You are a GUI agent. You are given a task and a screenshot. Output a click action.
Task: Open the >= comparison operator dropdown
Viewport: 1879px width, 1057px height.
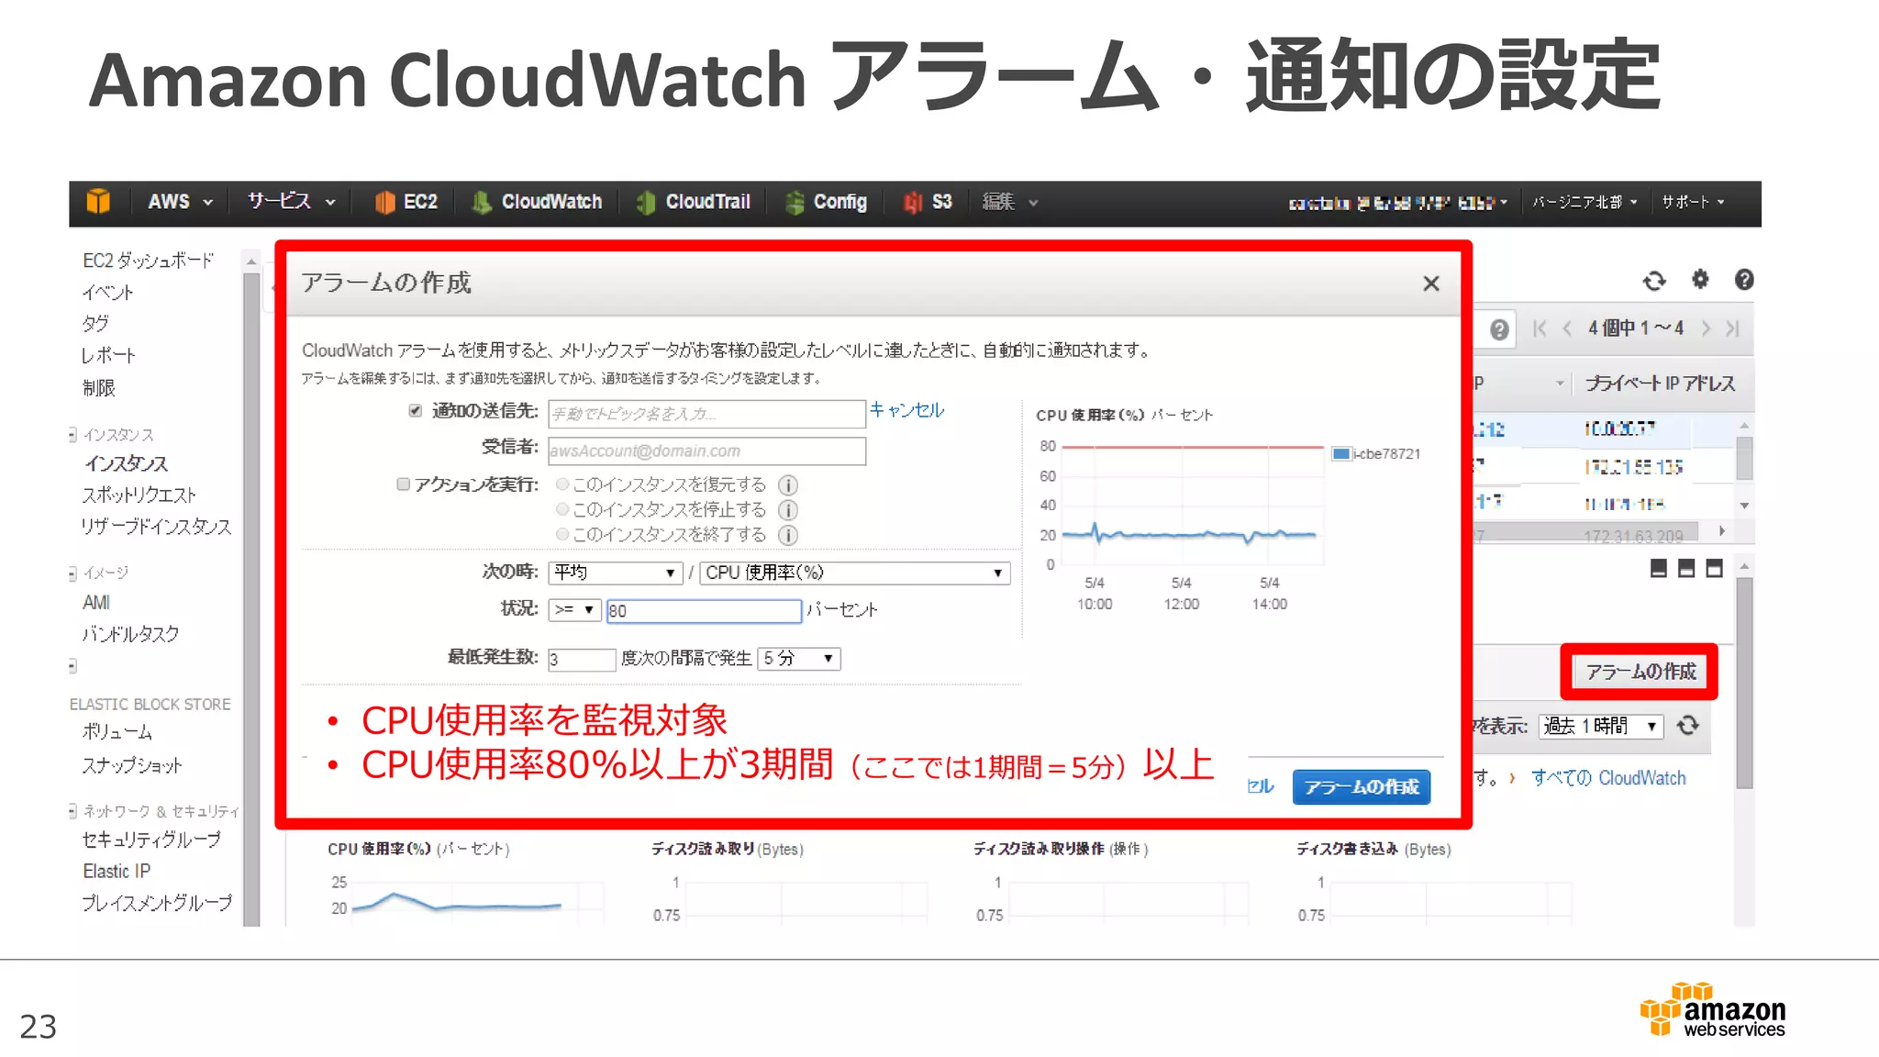pos(574,610)
